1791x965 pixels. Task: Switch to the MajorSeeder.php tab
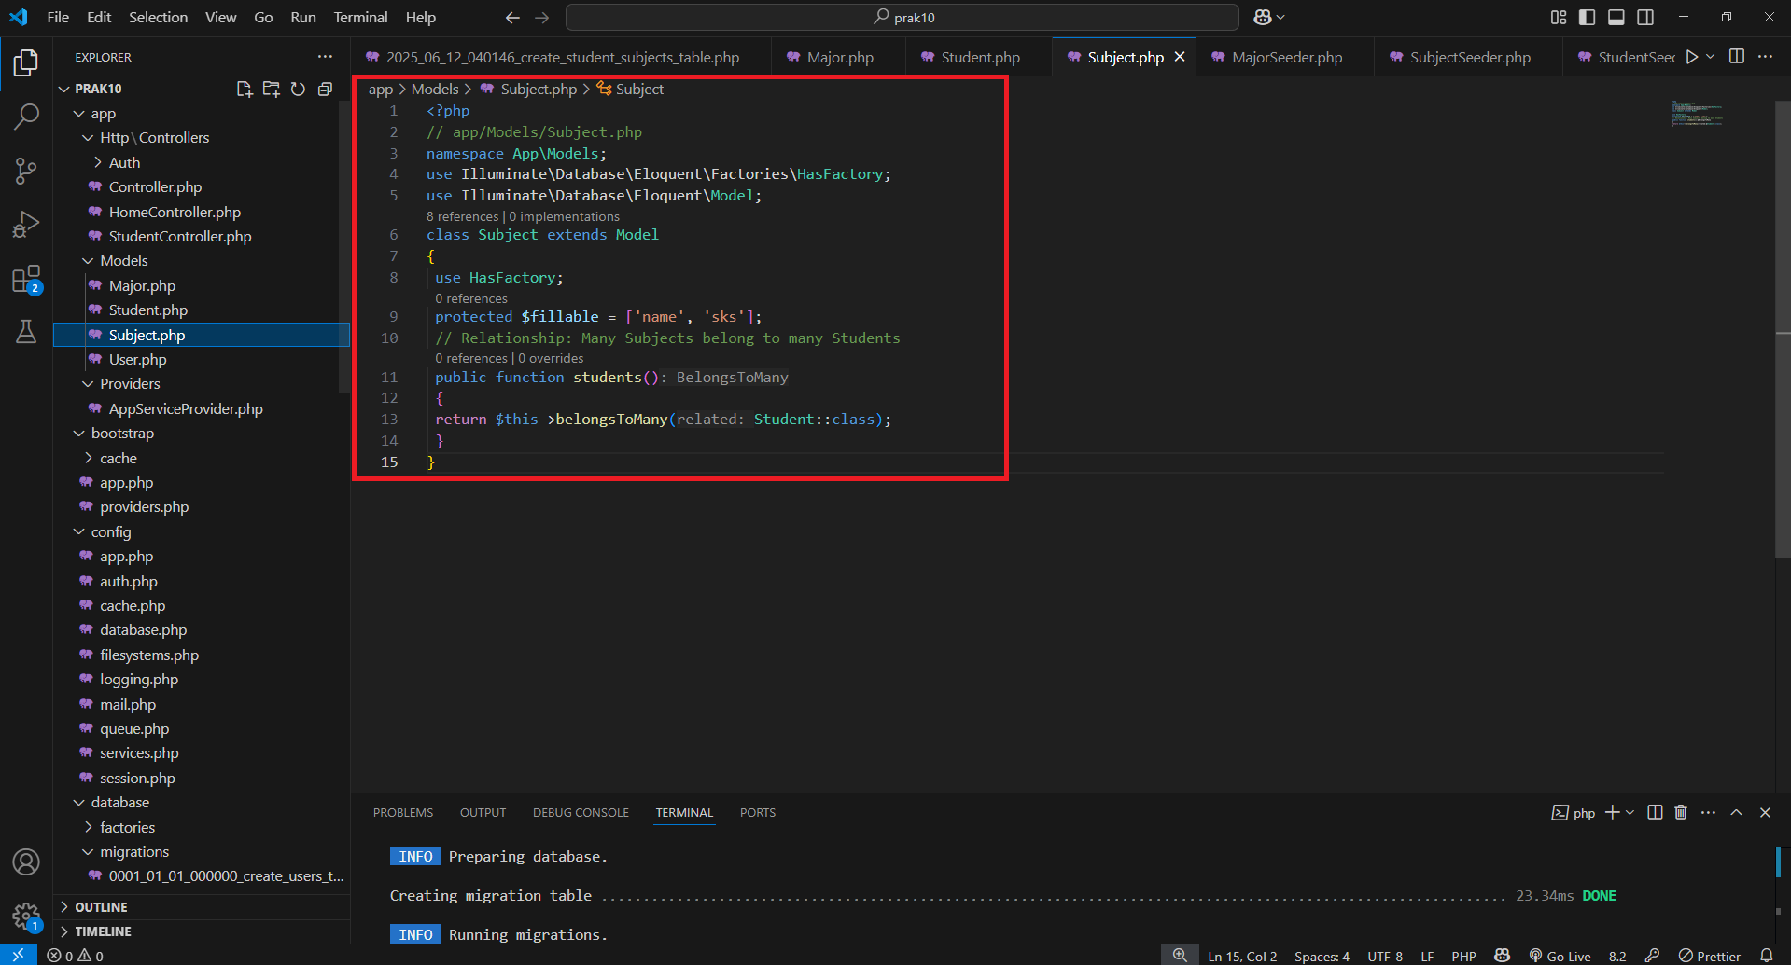1286,57
